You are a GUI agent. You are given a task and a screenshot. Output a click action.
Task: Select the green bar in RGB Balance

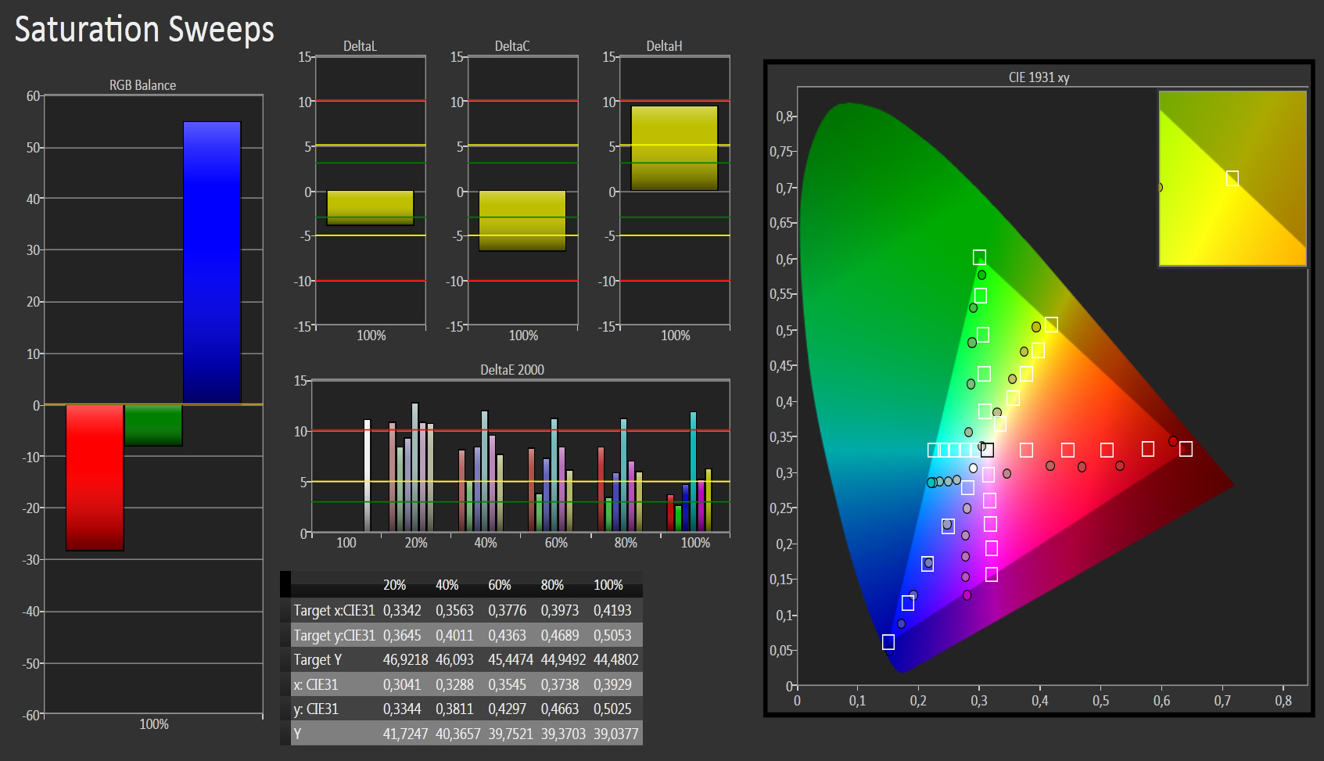153,425
